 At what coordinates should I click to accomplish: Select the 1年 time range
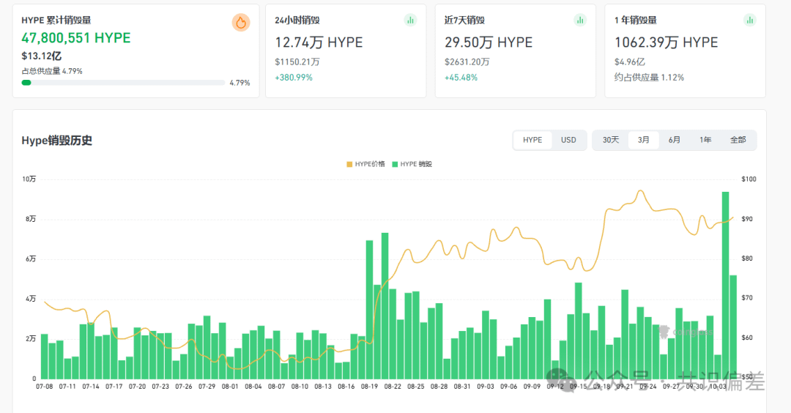pos(705,140)
